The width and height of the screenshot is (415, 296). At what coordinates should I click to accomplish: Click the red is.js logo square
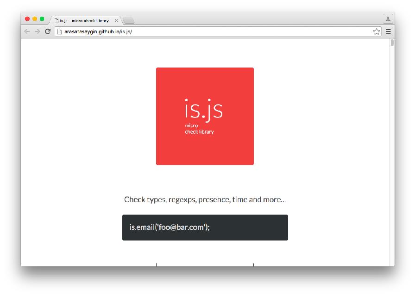pyautogui.click(x=205, y=116)
